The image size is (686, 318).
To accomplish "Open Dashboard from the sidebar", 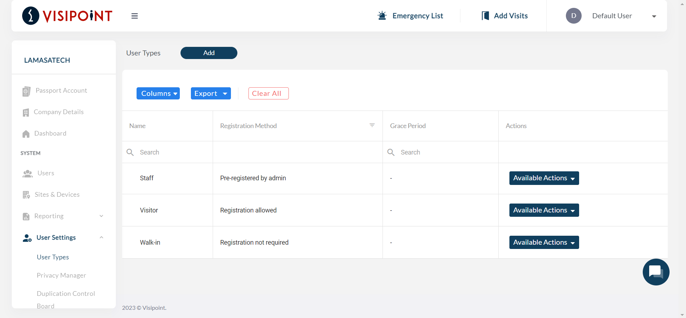I will (x=50, y=133).
